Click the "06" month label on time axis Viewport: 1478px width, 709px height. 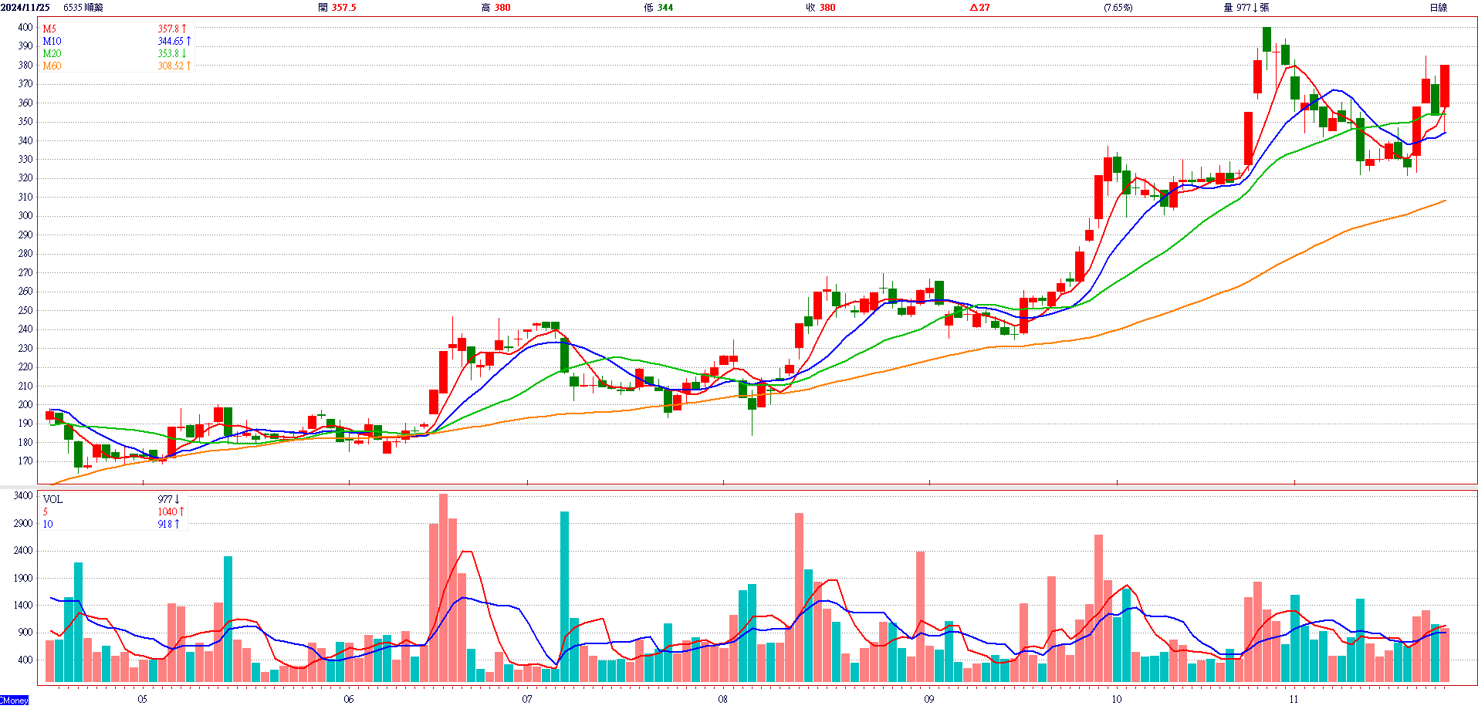349,699
